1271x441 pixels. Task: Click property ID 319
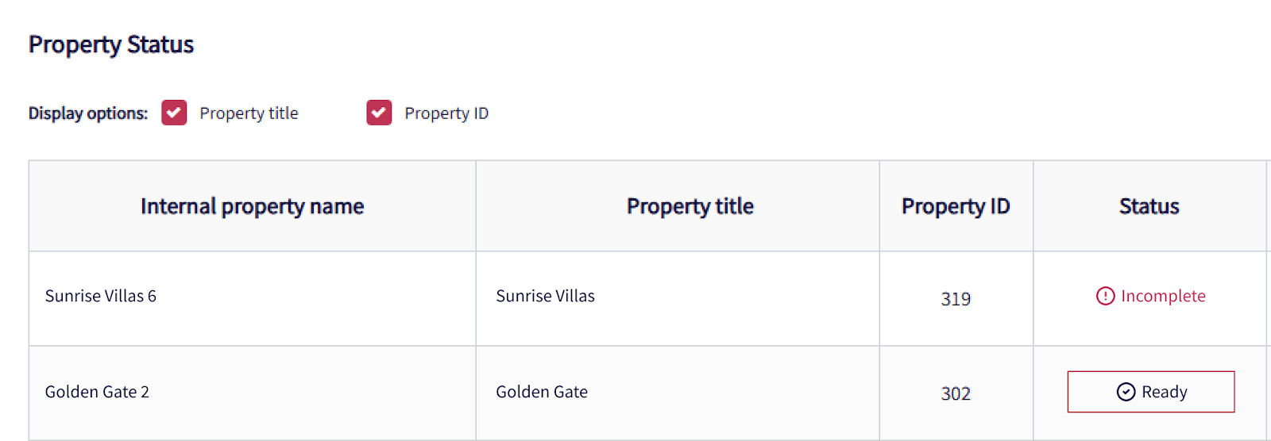click(x=956, y=299)
